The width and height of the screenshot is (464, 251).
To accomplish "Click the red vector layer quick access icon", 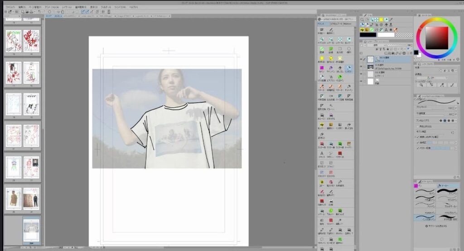I will coord(340,154).
